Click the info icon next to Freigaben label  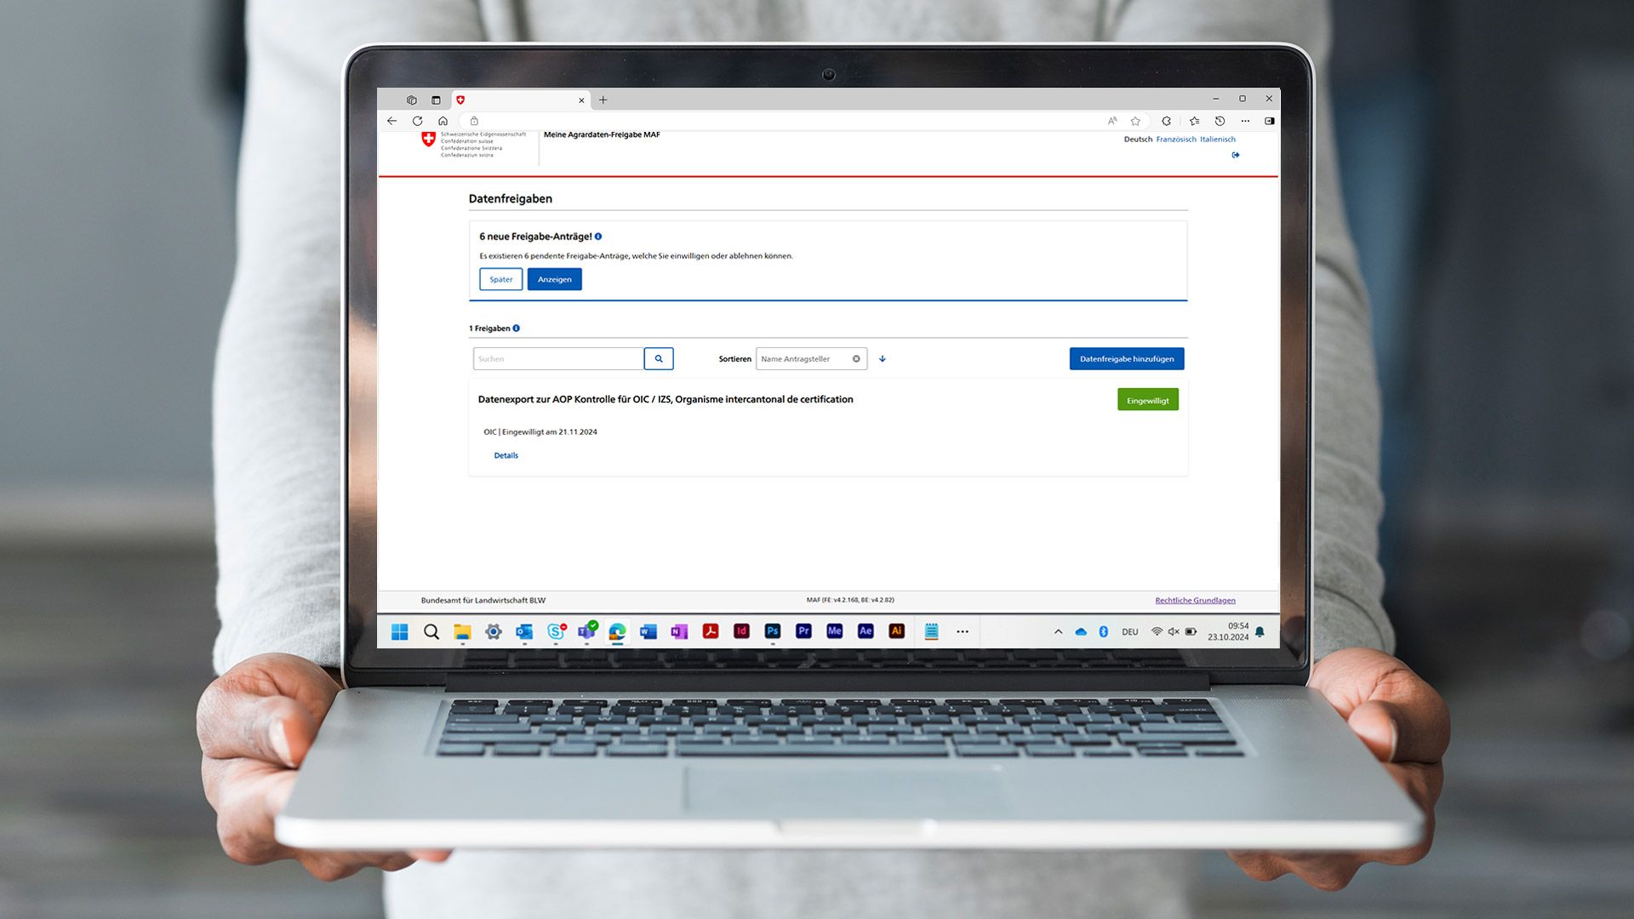click(x=517, y=328)
